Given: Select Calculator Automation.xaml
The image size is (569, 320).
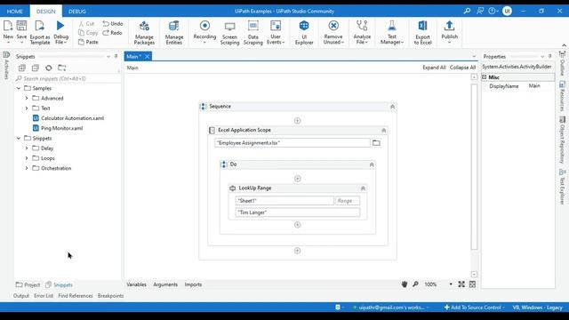Looking at the screenshot, I should click(x=68, y=118).
